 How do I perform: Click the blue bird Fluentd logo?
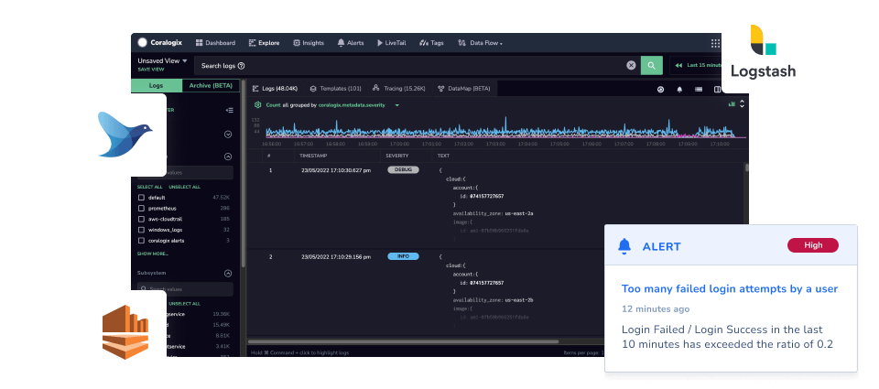pos(125,134)
